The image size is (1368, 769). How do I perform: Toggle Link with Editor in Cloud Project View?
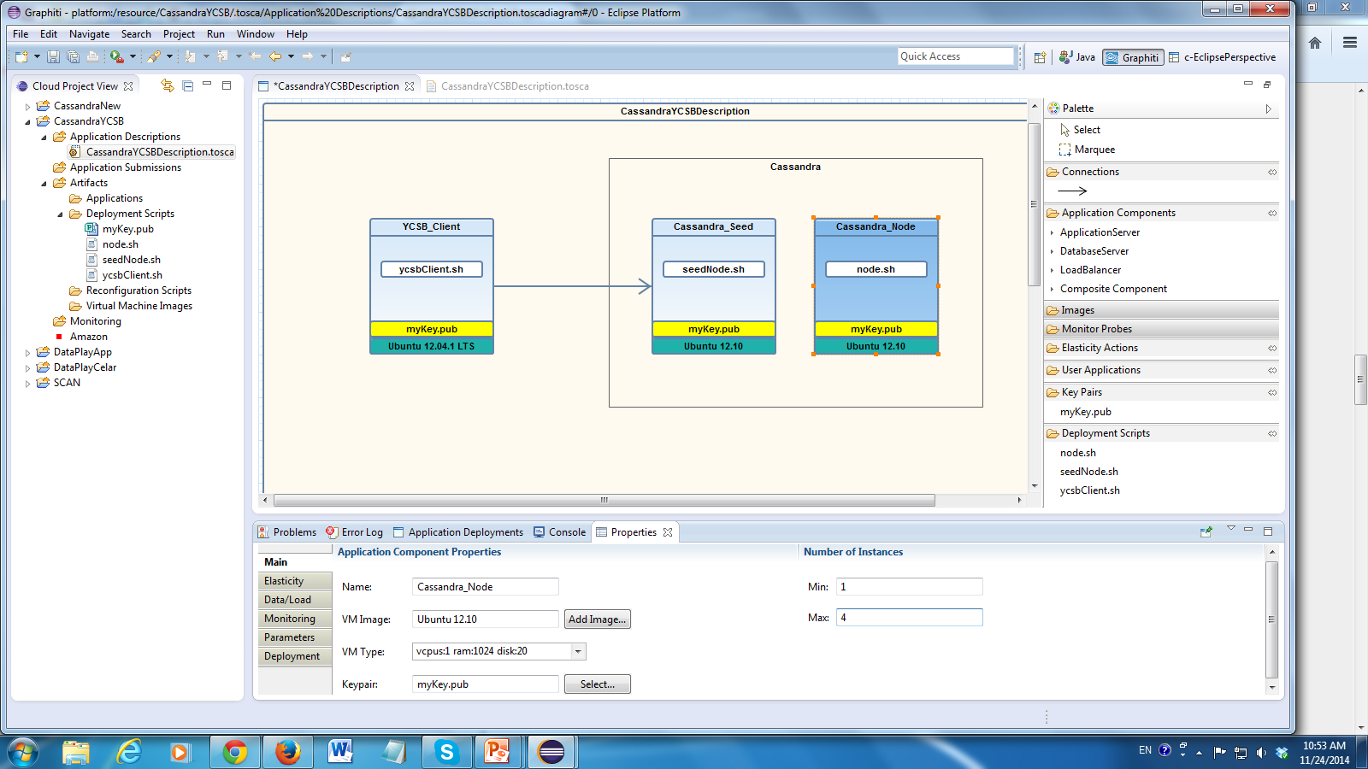click(x=168, y=85)
